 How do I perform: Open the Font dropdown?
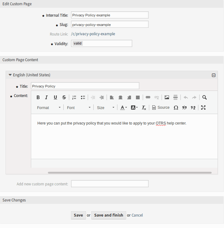(x=79, y=108)
